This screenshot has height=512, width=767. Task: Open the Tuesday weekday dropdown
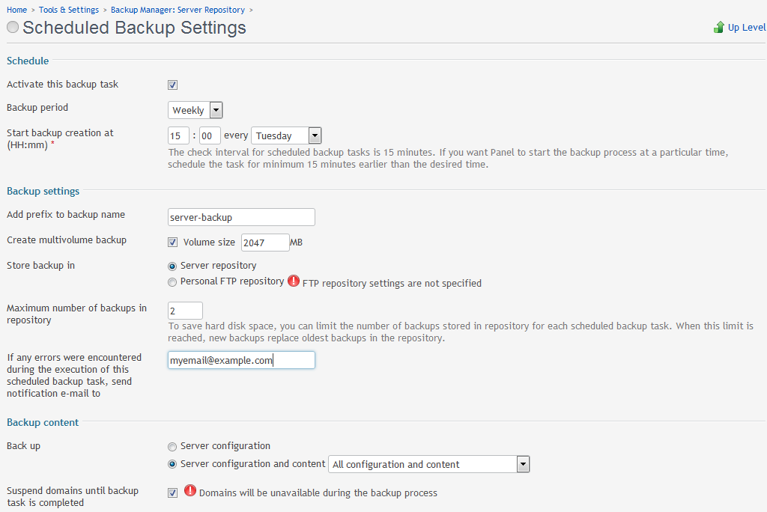click(286, 135)
